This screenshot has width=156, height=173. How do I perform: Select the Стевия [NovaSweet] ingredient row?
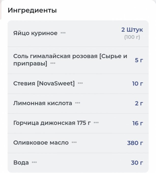pyautogui.click(x=44, y=83)
